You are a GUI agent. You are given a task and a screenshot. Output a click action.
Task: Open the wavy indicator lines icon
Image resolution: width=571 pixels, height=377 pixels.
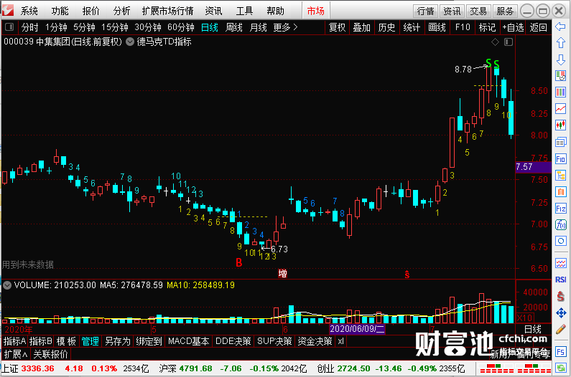coord(560,263)
